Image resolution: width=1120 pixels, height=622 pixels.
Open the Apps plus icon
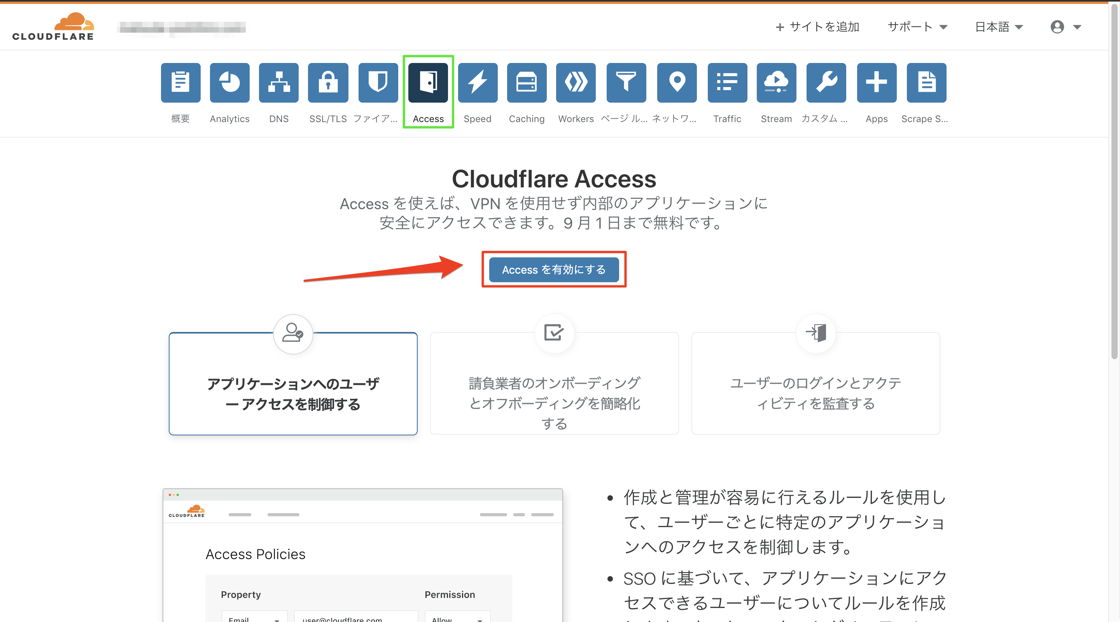tap(876, 82)
